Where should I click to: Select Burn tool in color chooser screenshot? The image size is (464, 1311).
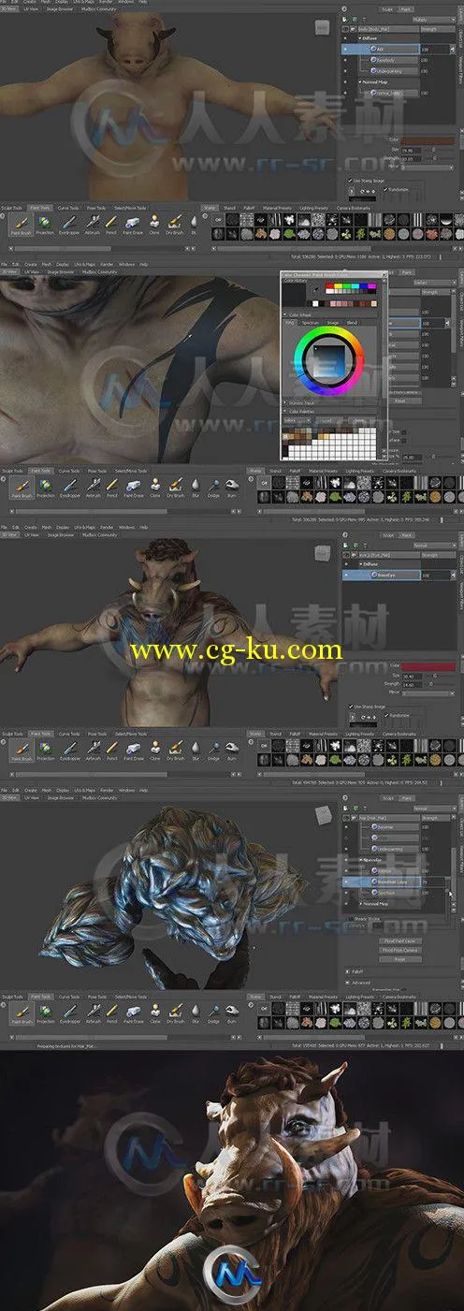(x=232, y=486)
